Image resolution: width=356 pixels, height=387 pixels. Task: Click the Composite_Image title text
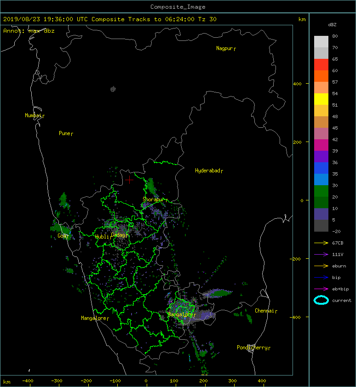pos(178,7)
